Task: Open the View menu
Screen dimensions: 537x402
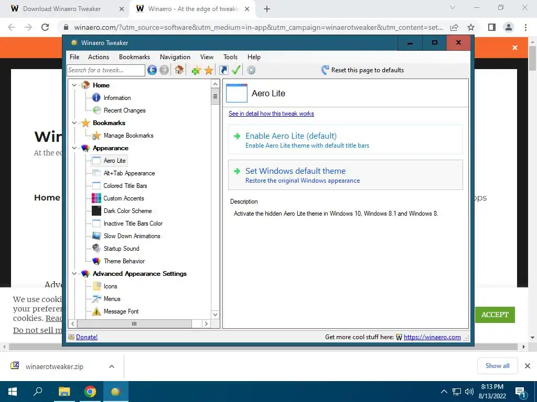Action: point(207,57)
